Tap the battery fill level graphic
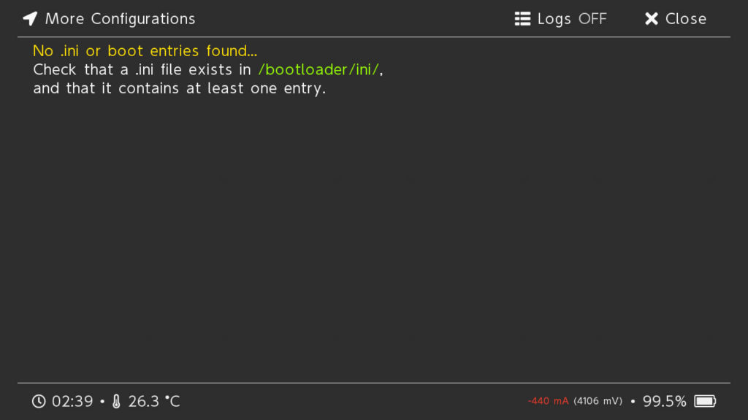The width and height of the screenshot is (748, 420). 703,401
